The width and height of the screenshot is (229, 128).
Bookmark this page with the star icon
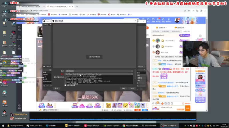[189, 11]
